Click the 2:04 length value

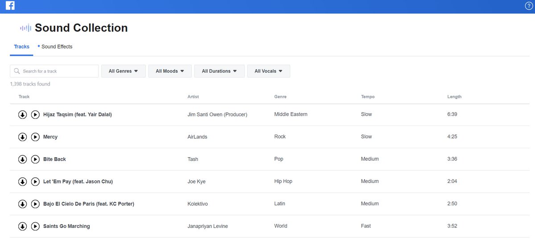coord(452,181)
